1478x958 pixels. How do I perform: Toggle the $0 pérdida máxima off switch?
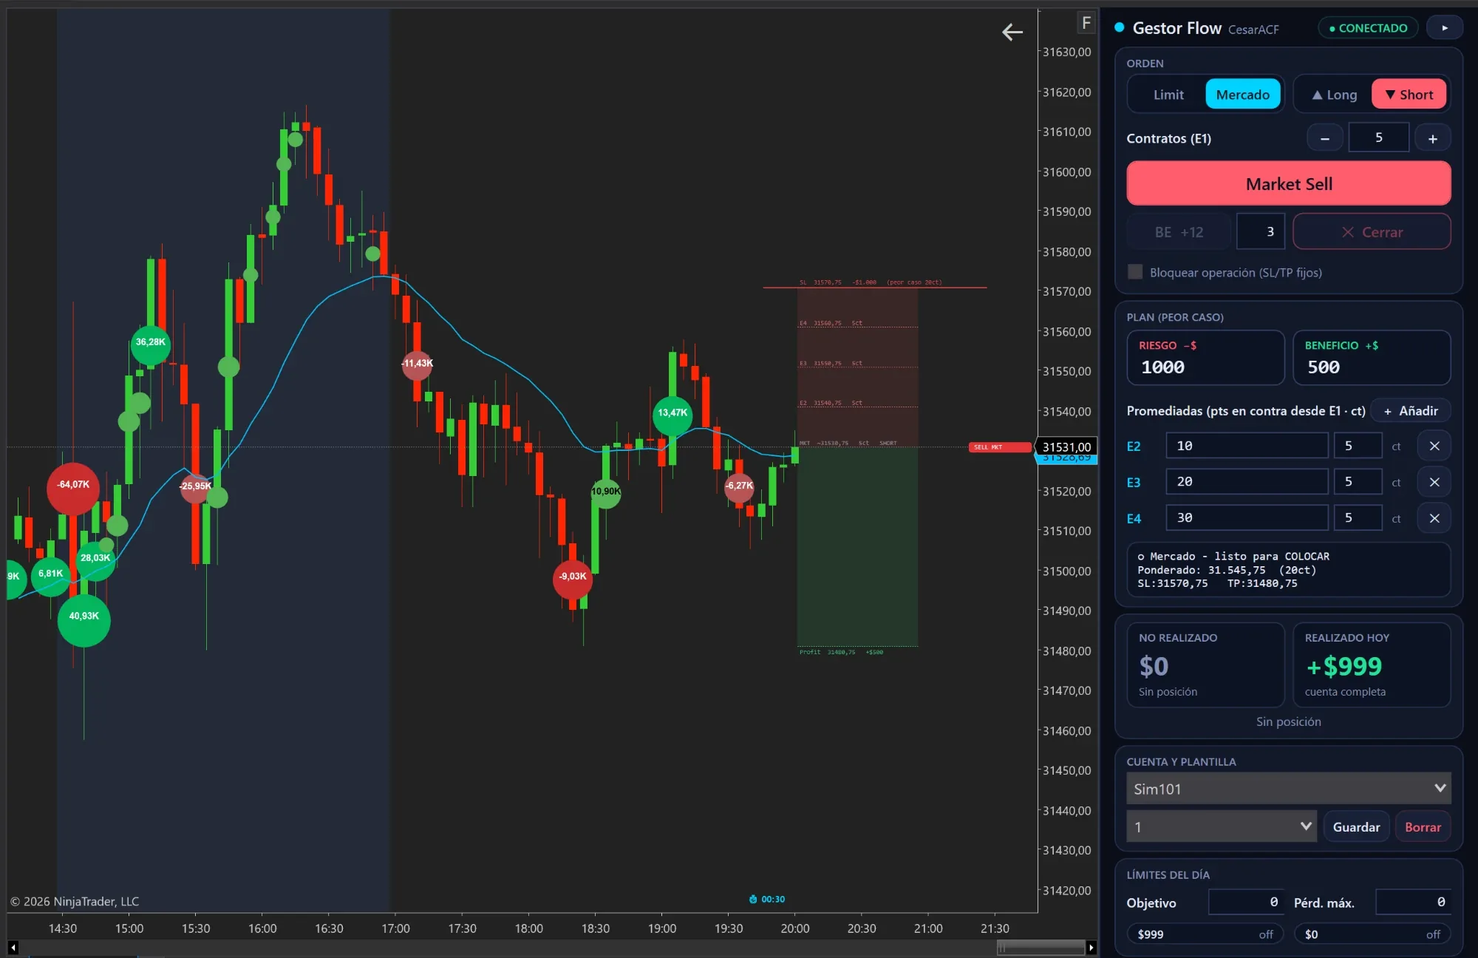1372,934
